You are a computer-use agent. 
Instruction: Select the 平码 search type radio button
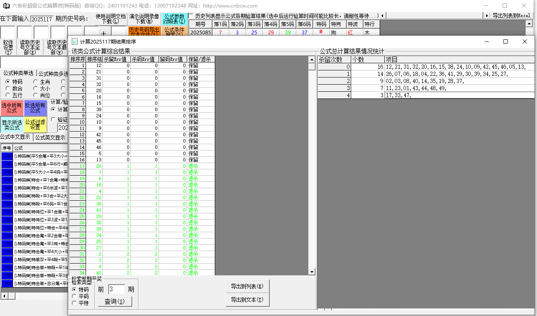[x=75, y=296]
